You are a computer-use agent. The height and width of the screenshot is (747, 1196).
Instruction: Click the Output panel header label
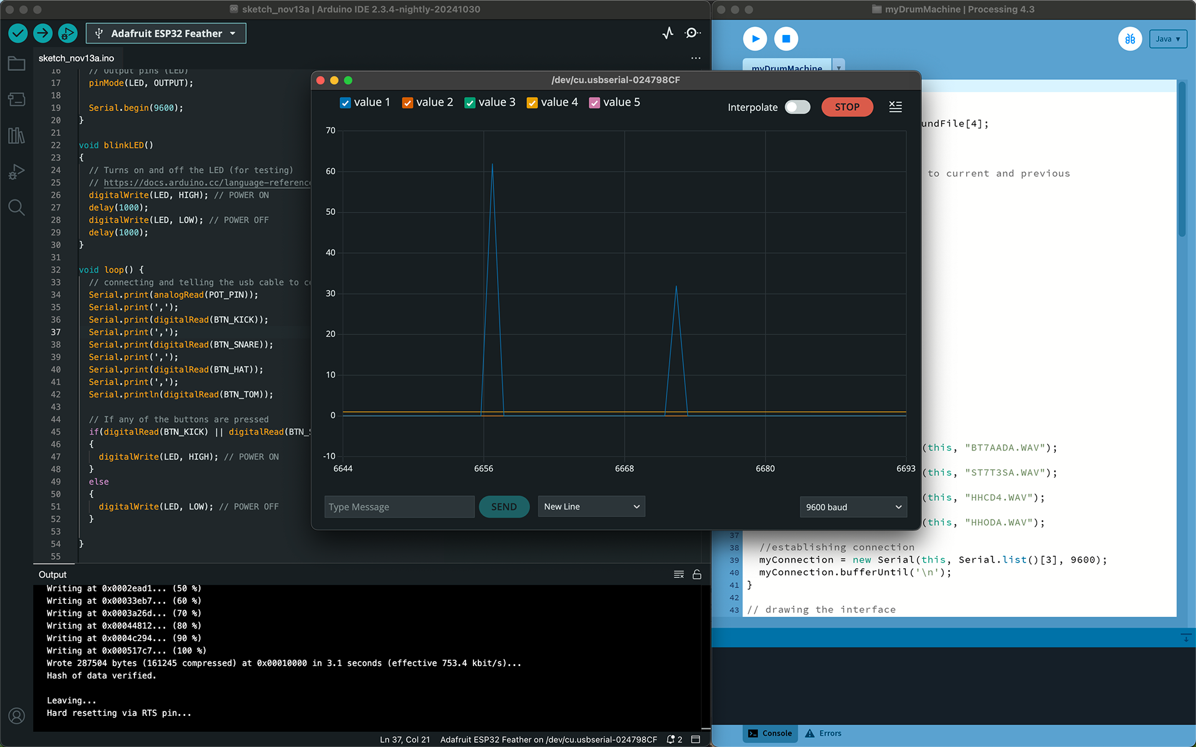pyautogui.click(x=52, y=574)
